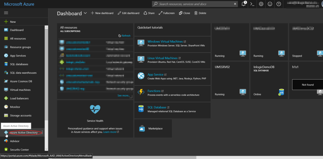The width and height of the screenshot is (323, 159).
Task: Open the help question mark icon
Action: (279, 4)
